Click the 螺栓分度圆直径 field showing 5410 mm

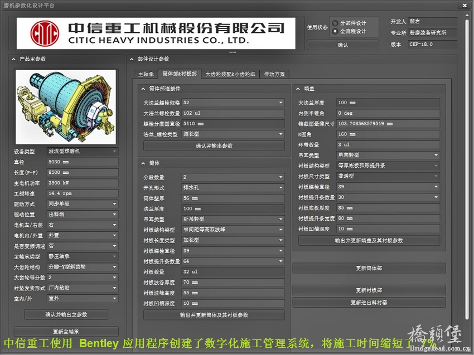pyautogui.click(x=233, y=124)
